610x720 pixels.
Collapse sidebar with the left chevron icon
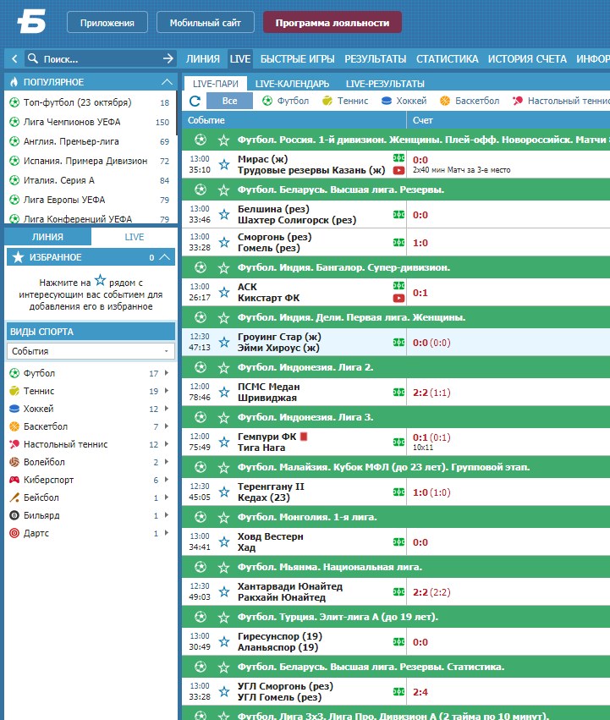(14, 58)
